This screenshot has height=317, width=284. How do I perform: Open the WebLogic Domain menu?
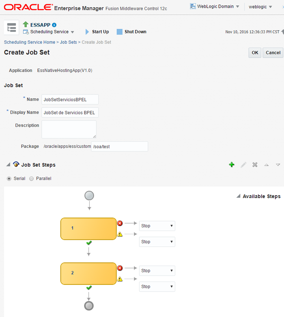click(x=215, y=6)
